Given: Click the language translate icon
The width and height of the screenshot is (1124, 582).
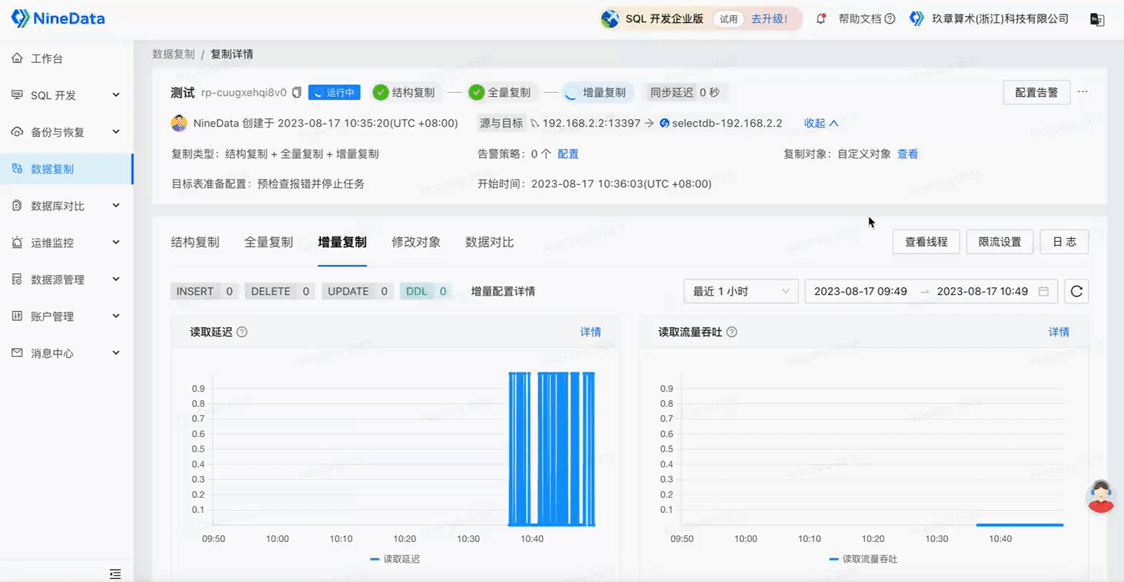Looking at the screenshot, I should pos(1097,19).
